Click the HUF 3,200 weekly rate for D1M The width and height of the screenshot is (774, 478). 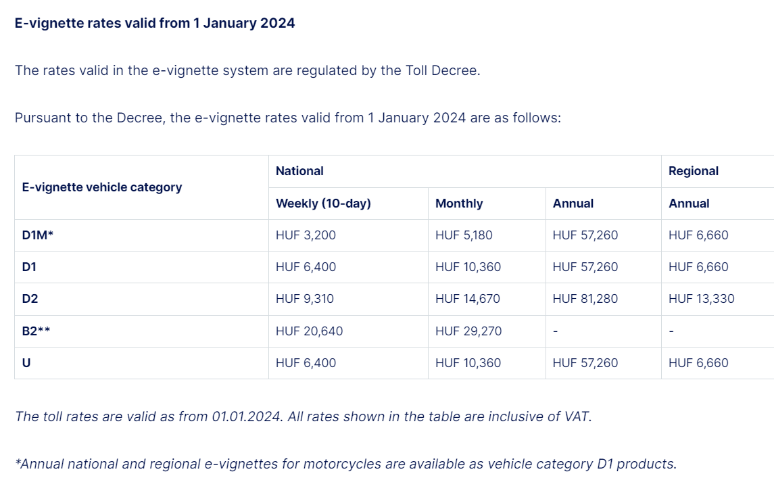pos(306,235)
